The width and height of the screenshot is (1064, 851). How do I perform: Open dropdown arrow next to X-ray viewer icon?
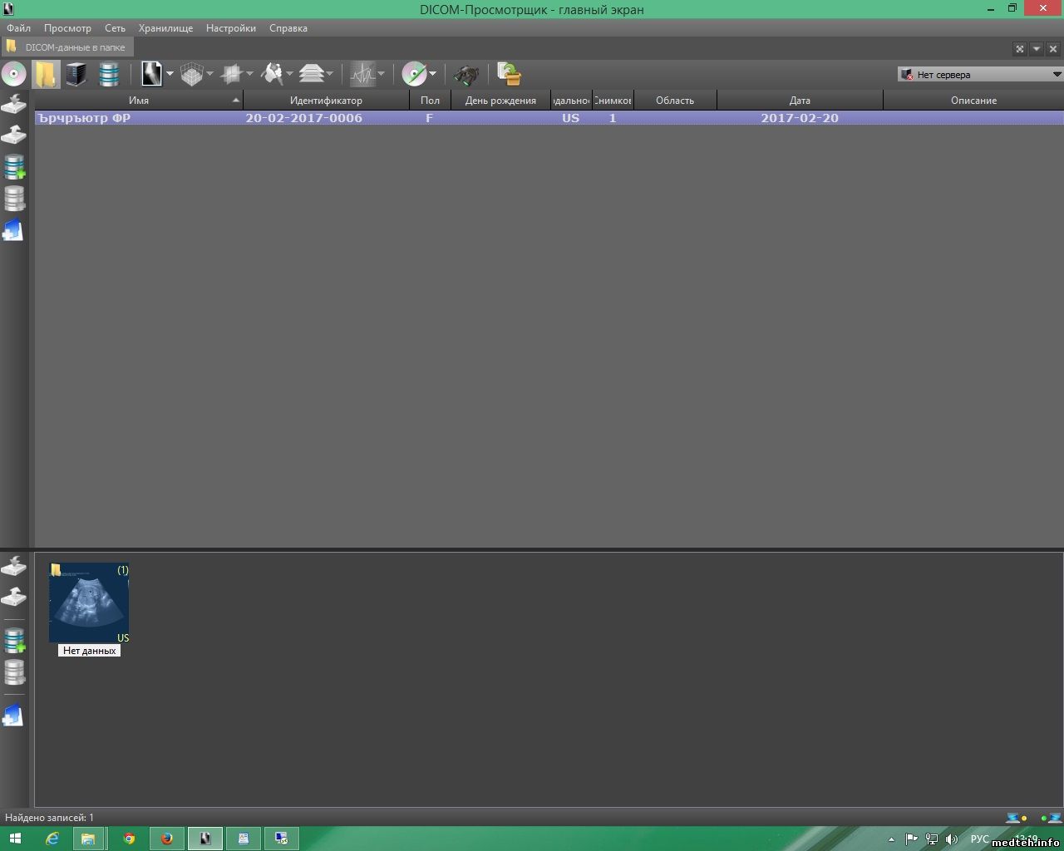coord(170,74)
